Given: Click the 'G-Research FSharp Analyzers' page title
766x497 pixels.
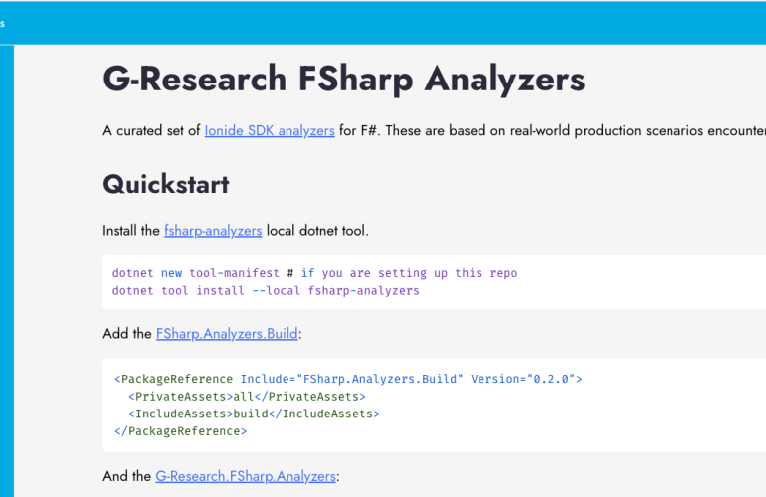Looking at the screenshot, I should coord(343,80).
